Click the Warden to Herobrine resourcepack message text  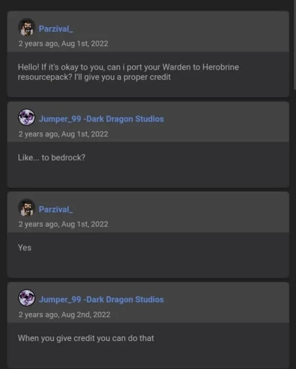(129, 72)
